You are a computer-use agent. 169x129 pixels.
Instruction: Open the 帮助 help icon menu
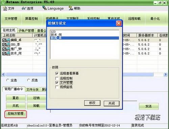pyautogui.click(x=71, y=8)
